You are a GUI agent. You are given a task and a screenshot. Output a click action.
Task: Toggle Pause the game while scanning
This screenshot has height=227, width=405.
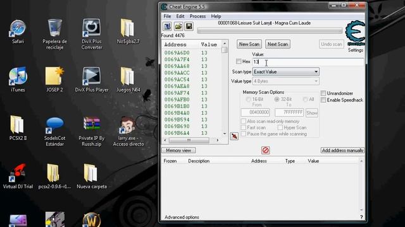243,134
